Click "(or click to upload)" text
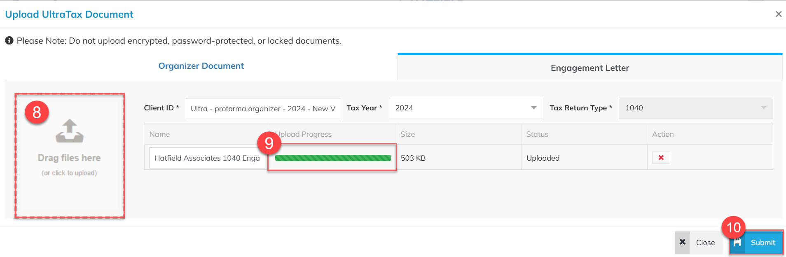The height and width of the screenshot is (257, 786). point(69,173)
